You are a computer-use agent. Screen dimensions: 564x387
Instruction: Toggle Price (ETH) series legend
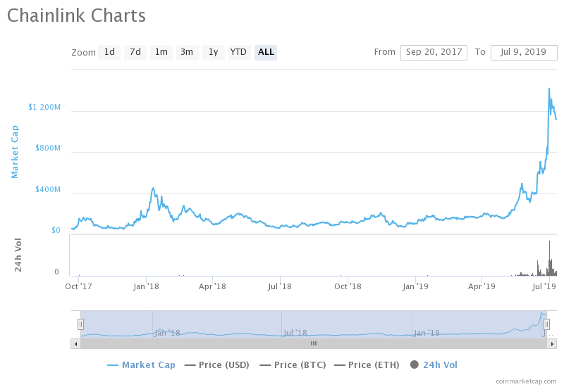(367, 365)
